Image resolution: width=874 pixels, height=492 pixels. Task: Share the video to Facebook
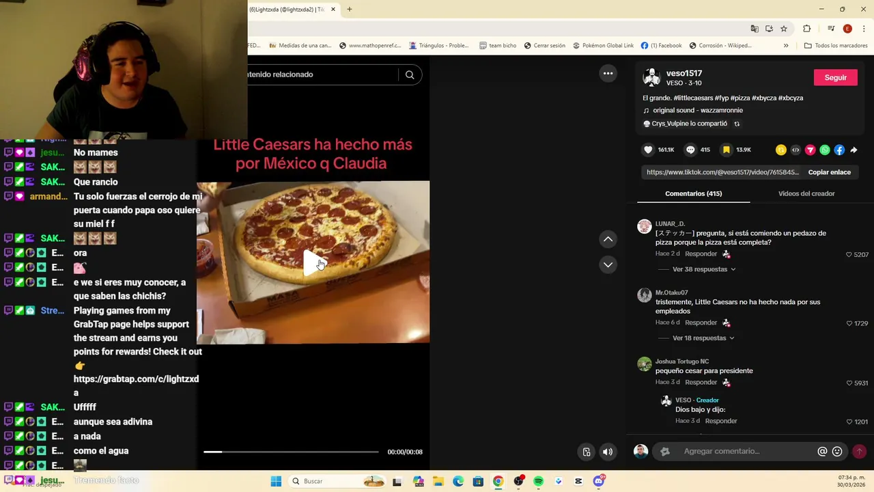click(x=839, y=150)
